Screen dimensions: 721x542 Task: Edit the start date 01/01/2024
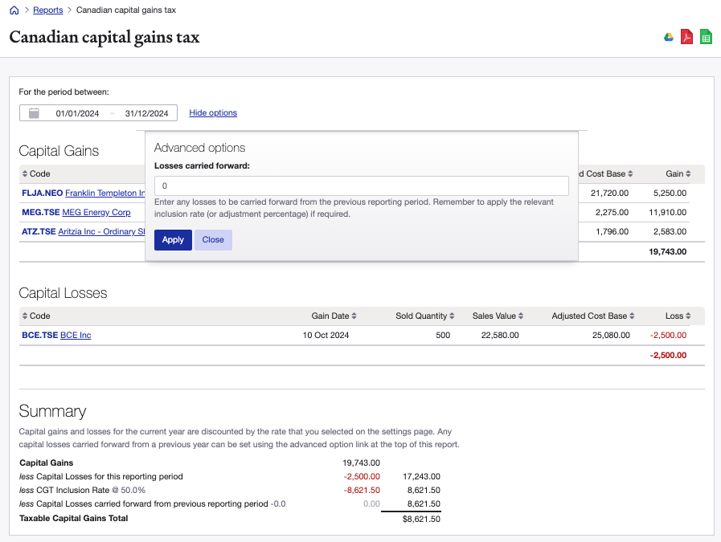tap(77, 113)
